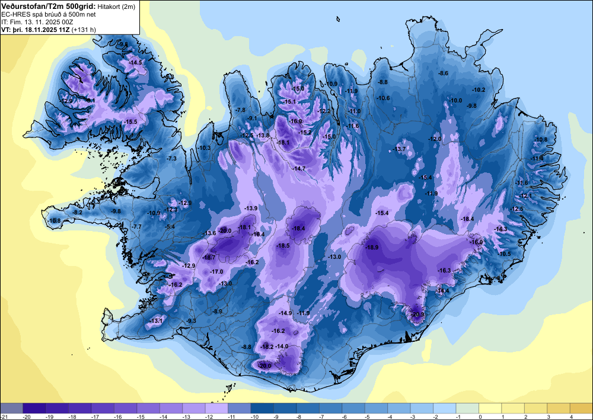Click the -7.7 temperature label

(136, 226)
